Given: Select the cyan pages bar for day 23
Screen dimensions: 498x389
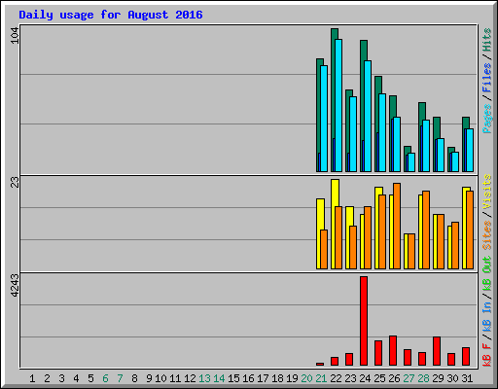Looking at the screenshot, I should point(353,134).
